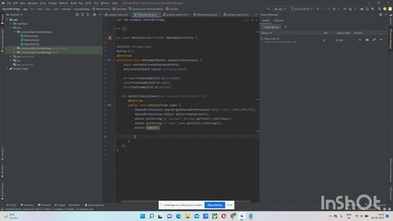The height and width of the screenshot is (221, 393).
Task: Open Opera browser from taskbar
Action: click(224, 216)
